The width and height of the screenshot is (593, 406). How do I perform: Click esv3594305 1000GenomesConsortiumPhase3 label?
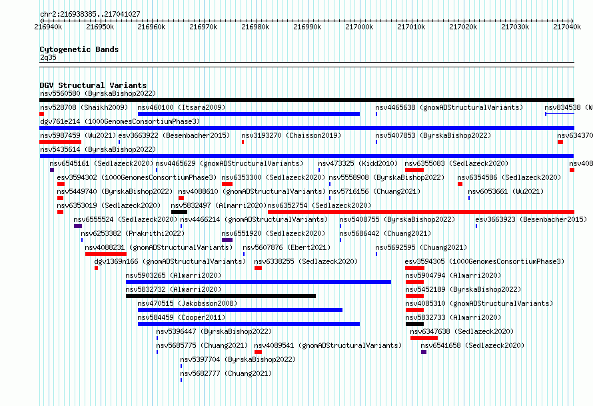[484, 261]
